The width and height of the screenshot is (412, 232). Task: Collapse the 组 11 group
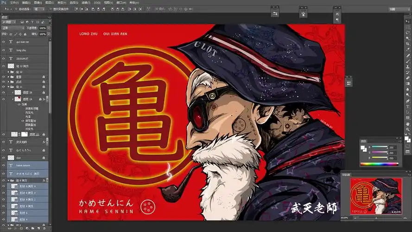click(x=8, y=87)
